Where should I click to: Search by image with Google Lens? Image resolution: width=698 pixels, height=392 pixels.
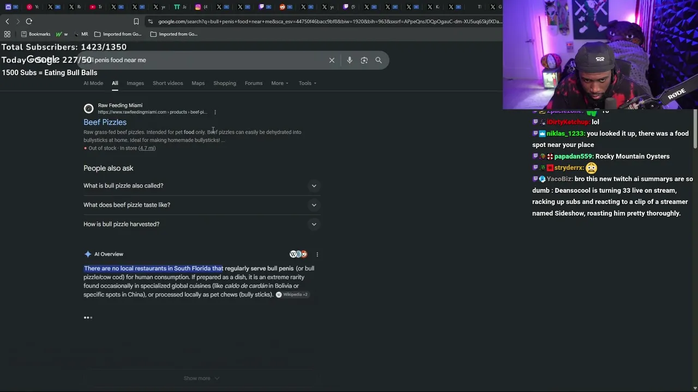pos(364,60)
